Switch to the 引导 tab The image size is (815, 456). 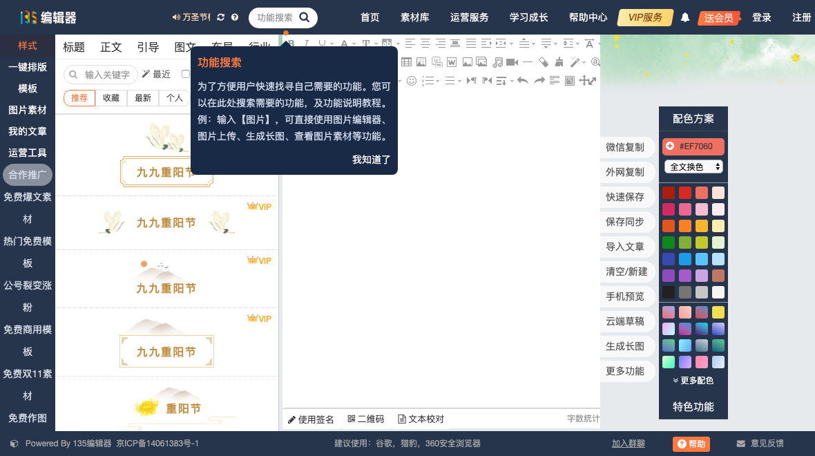148,47
